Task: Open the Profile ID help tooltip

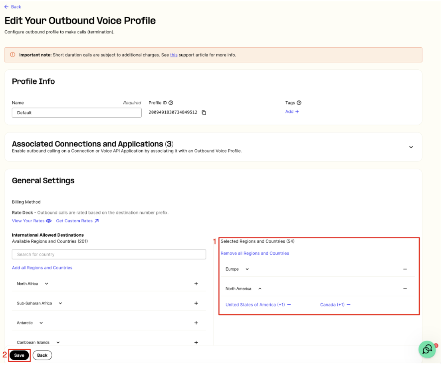Action: click(x=172, y=102)
